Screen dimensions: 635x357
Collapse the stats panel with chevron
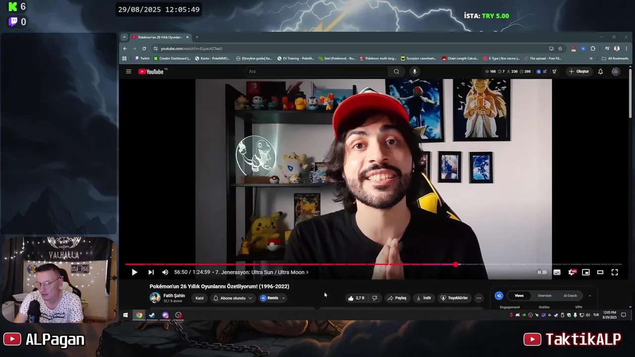(590, 296)
